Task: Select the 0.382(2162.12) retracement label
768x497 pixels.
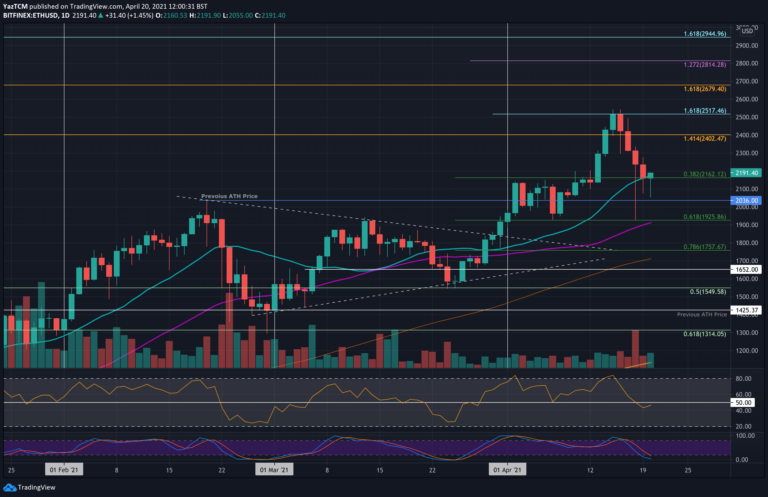Action: click(x=705, y=174)
